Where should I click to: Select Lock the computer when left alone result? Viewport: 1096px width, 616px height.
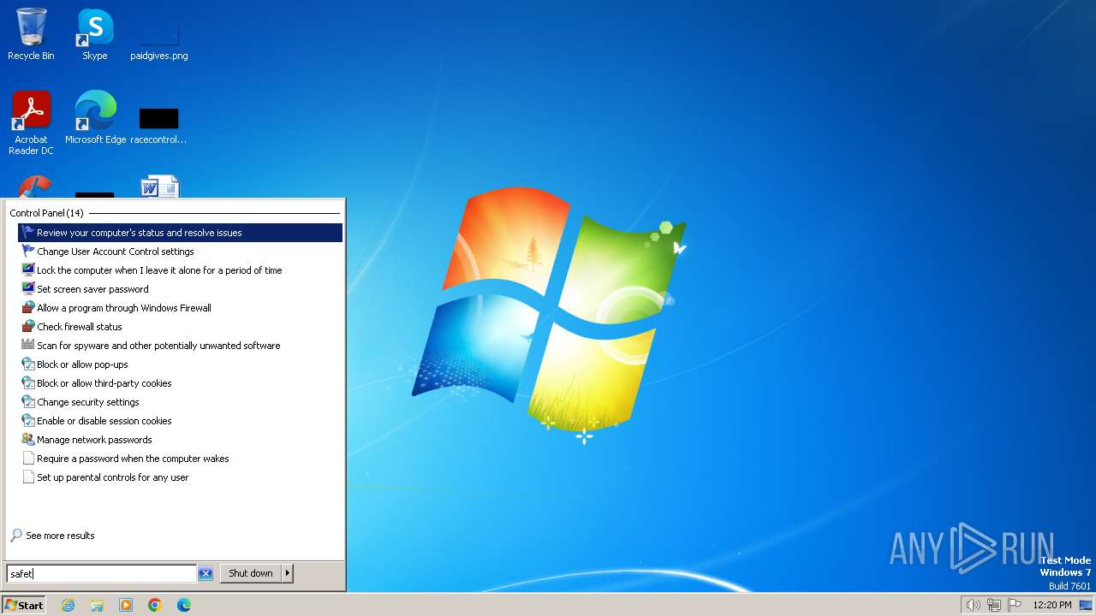click(x=180, y=270)
